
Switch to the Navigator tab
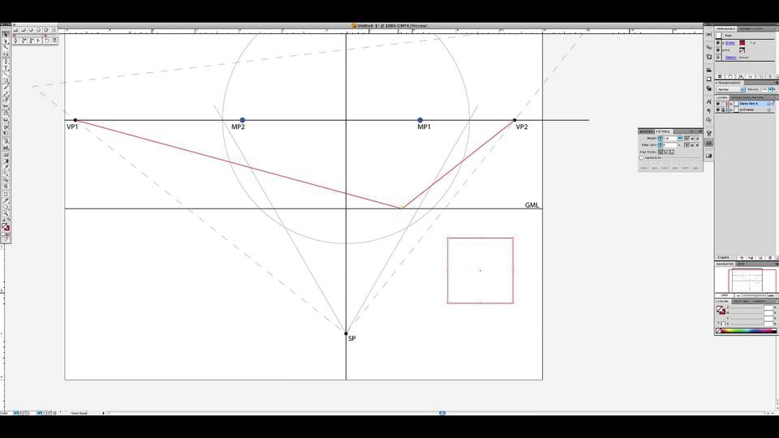(725, 264)
